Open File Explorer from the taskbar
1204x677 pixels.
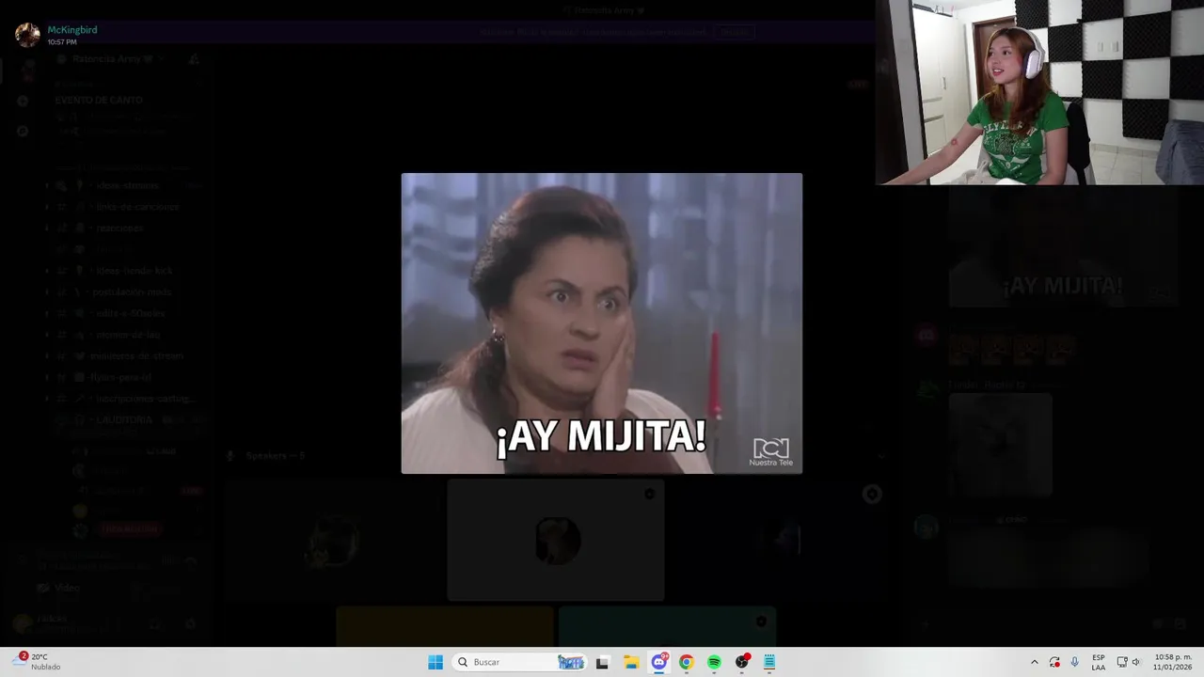coord(631,662)
